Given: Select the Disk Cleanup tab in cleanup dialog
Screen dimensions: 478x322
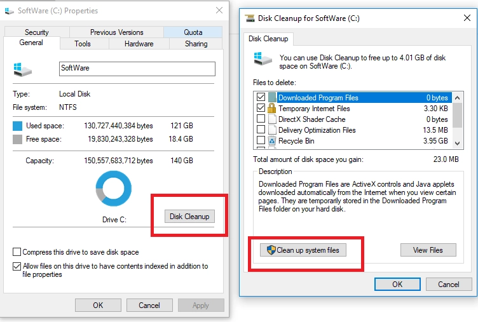Looking at the screenshot, I should 268,39.
